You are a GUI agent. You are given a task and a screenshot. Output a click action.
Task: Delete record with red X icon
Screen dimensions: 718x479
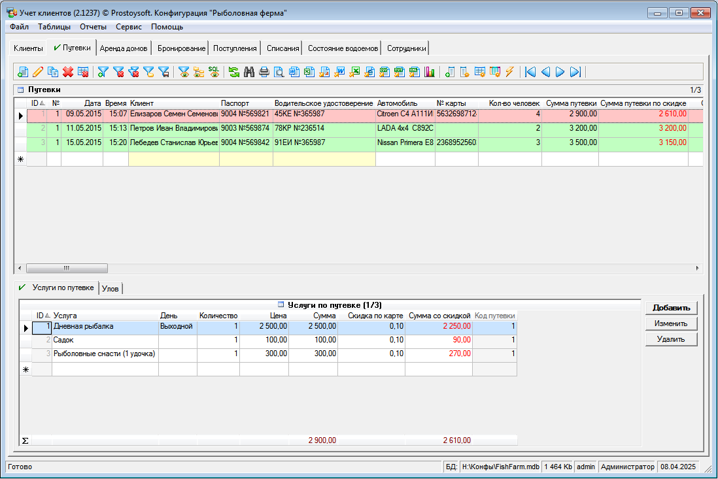click(68, 72)
